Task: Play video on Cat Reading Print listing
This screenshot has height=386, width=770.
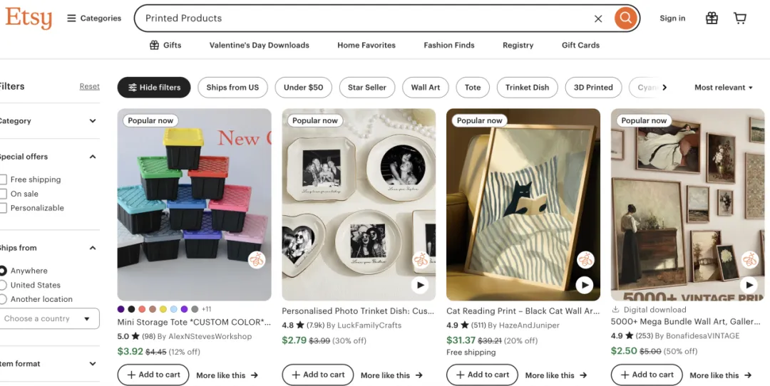Action: (585, 285)
